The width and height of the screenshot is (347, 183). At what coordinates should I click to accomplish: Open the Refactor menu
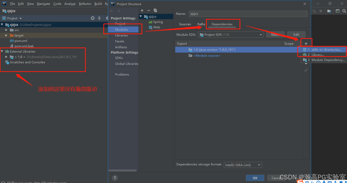pyautogui.click(x=85, y=4)
